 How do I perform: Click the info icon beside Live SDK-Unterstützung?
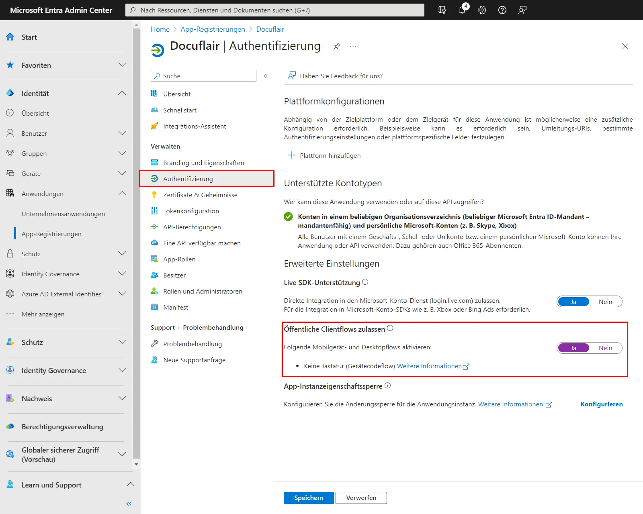point(365,282)
